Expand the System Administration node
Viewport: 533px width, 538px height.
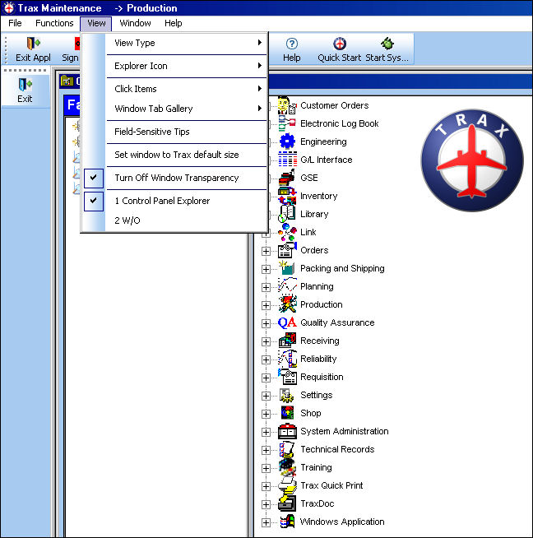(x=266, y=432)
